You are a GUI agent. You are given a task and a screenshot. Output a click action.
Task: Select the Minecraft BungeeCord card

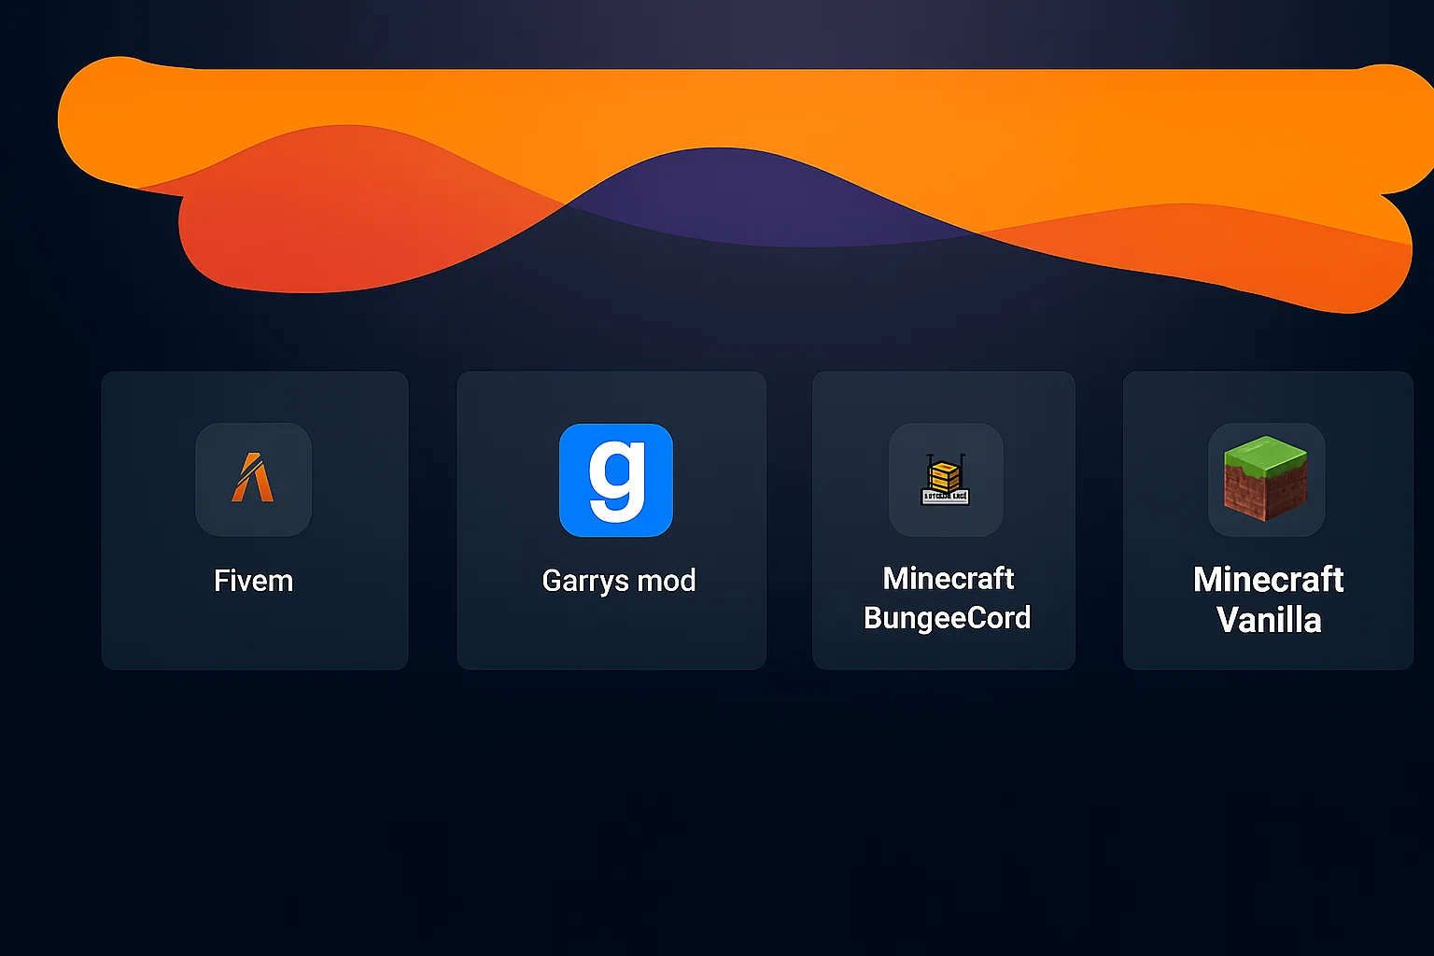point(943,520)
